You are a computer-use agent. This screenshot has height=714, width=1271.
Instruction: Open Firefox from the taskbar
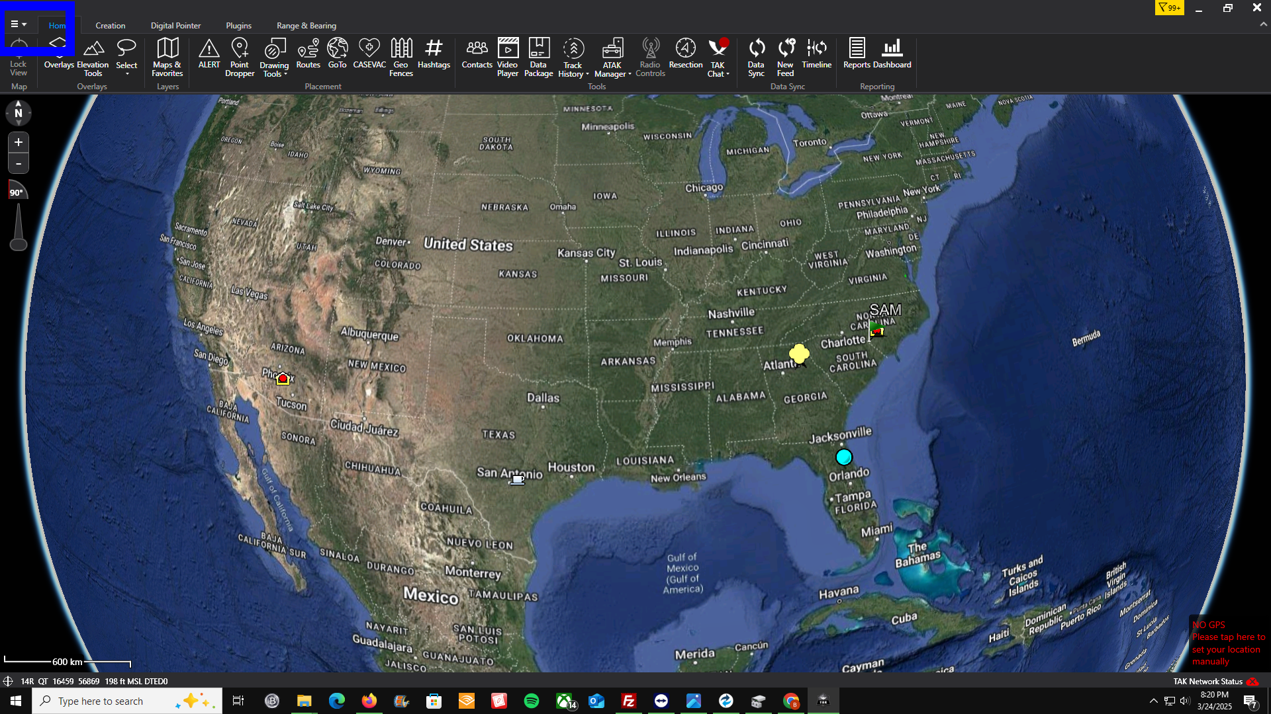(369, 701)
